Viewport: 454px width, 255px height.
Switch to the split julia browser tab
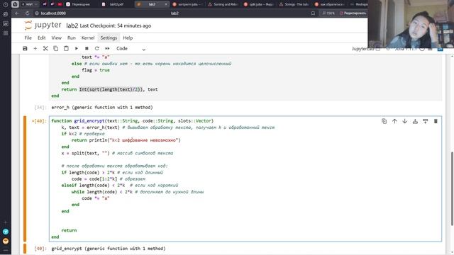pyautogui.click(x=259, y=4)
